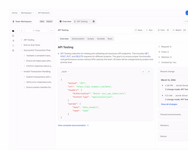Click the wrap lines icon in code block
The width and height of the screenshot is (188, 150).
click(x=143, y=72)
